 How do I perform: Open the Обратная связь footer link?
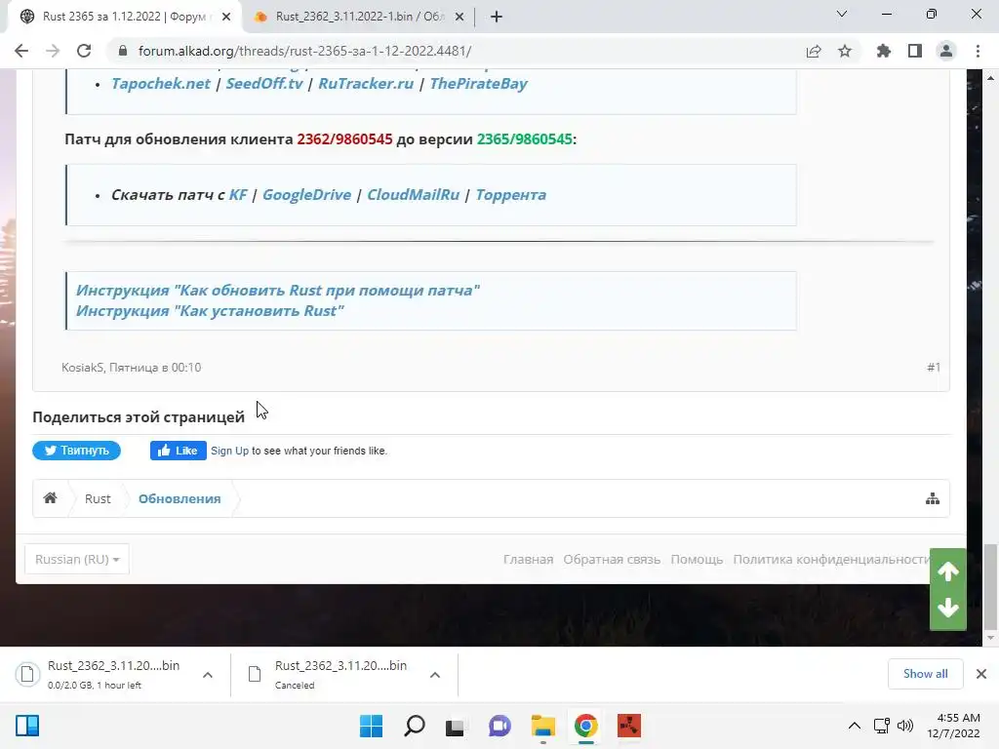click(x=612, y=559)
